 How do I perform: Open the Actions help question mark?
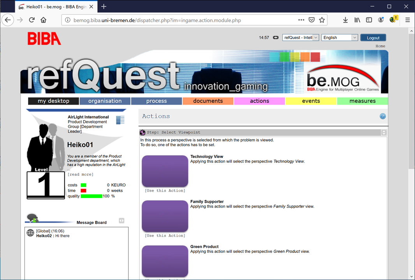tap(383, 116)
